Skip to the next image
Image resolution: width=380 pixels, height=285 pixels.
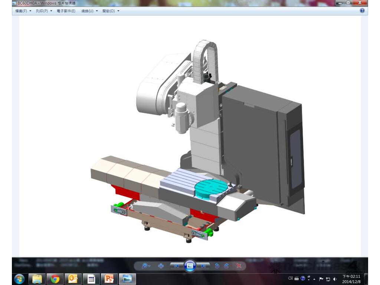203,266
